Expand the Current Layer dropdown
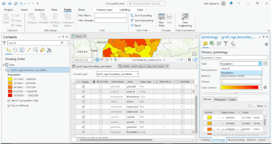274x144 pixels. 136,74
